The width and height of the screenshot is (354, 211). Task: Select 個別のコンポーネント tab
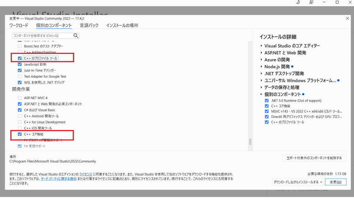54,25
